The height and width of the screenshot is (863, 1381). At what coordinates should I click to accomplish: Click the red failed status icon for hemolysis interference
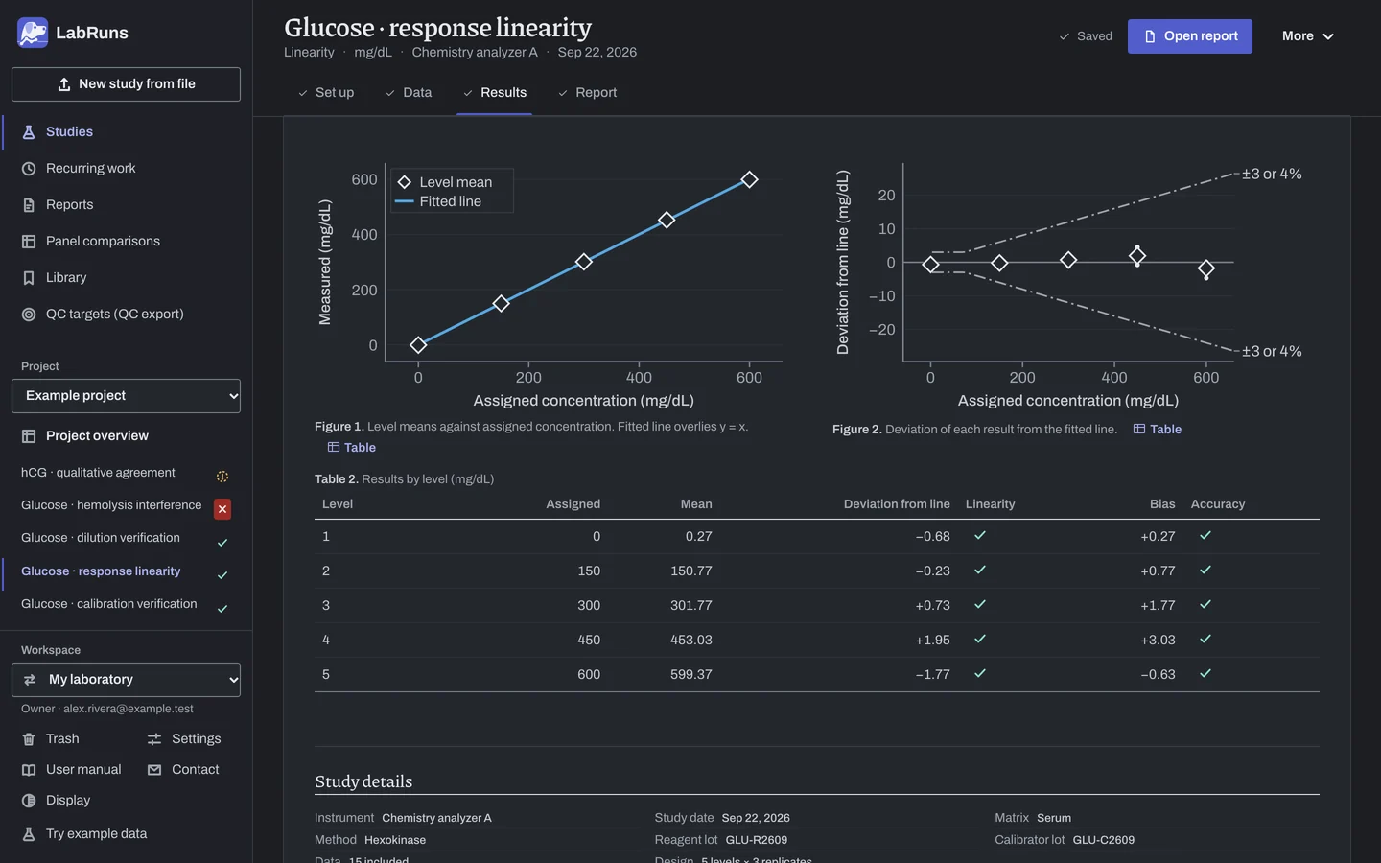pyautogui.click(x=222, y=509)
